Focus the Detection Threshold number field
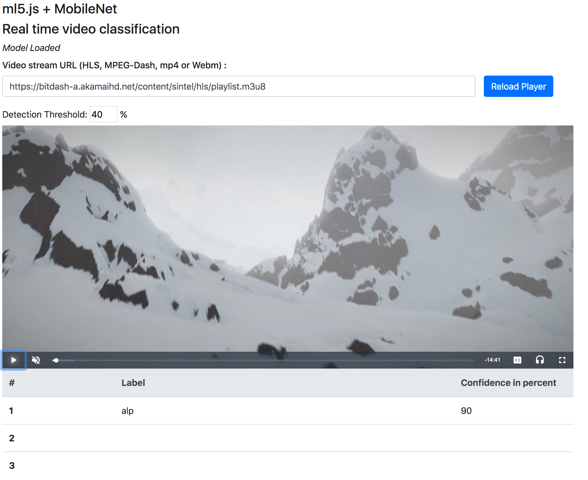 103,114
